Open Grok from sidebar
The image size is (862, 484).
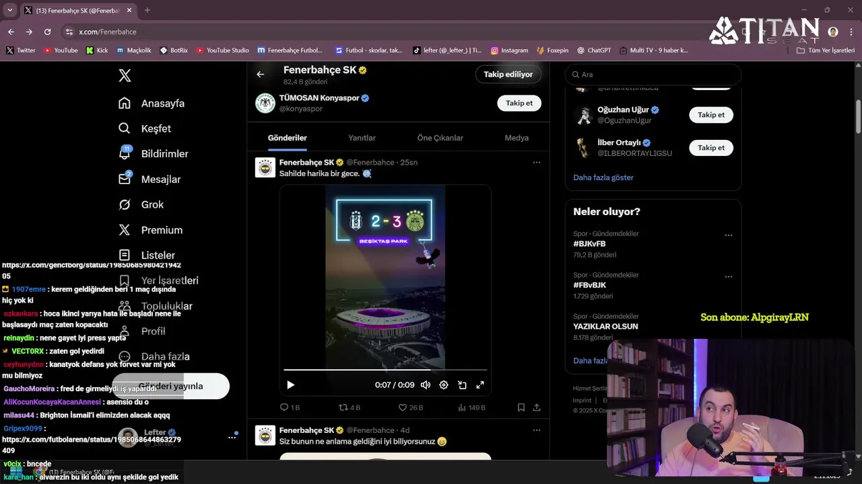(141, 204)
